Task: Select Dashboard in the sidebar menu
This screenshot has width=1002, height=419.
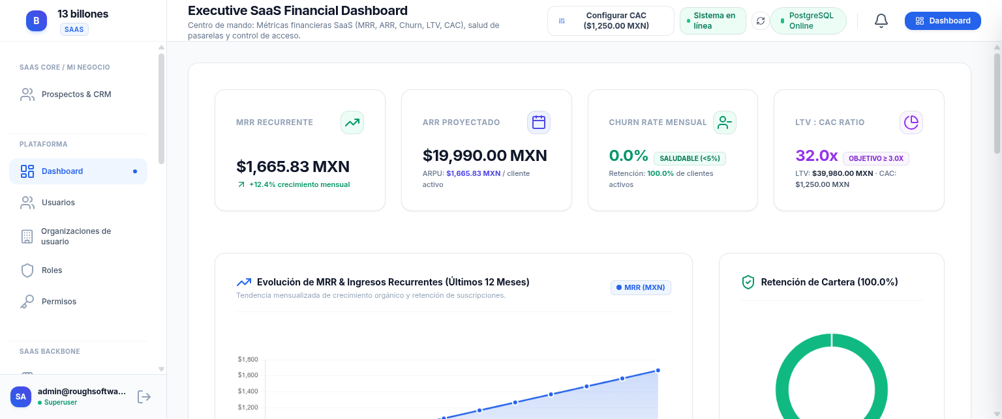Action: coord(78,171)
